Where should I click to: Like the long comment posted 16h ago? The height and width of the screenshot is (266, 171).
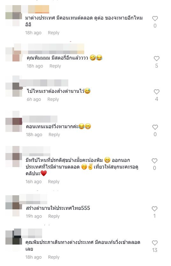tap(154, 161)
